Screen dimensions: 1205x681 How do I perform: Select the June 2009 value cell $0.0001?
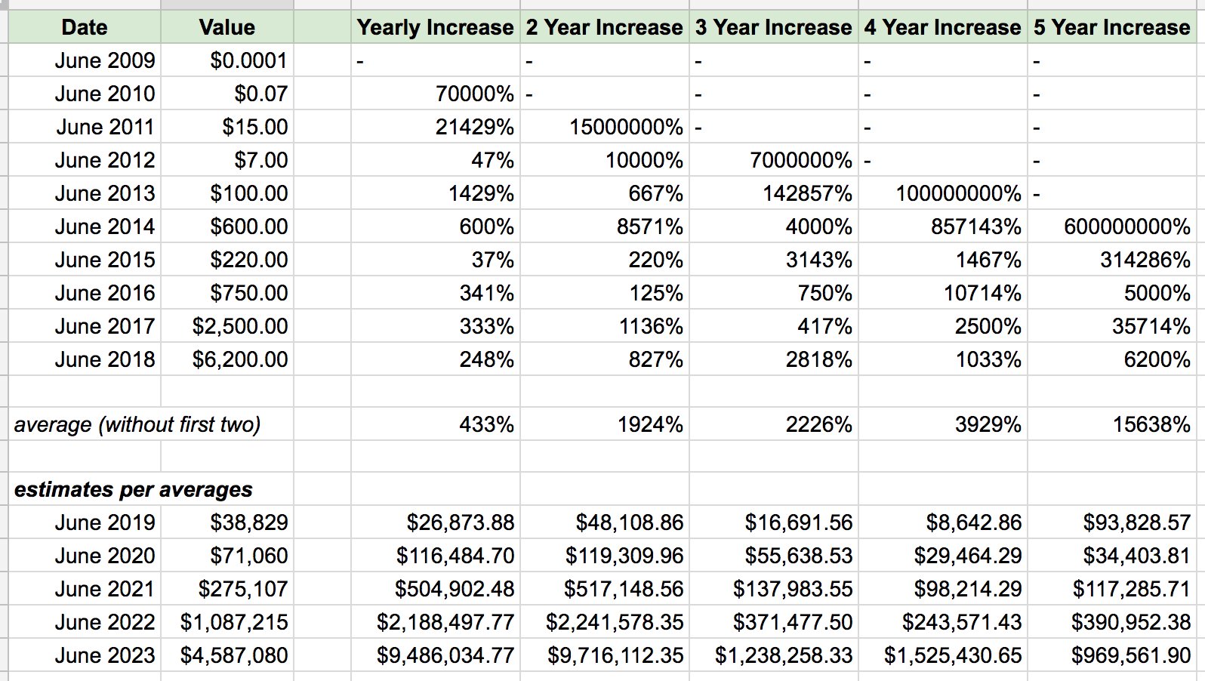click(227, 60)
